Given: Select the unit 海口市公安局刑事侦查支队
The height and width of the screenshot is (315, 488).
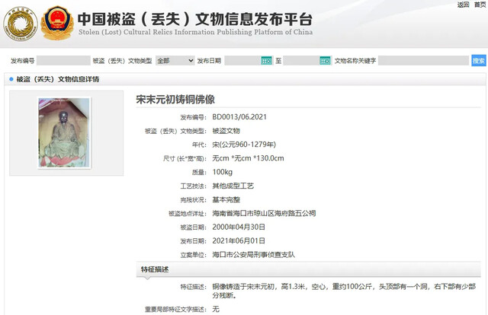Looking at the screenshot, I should [x=253, y=255].
